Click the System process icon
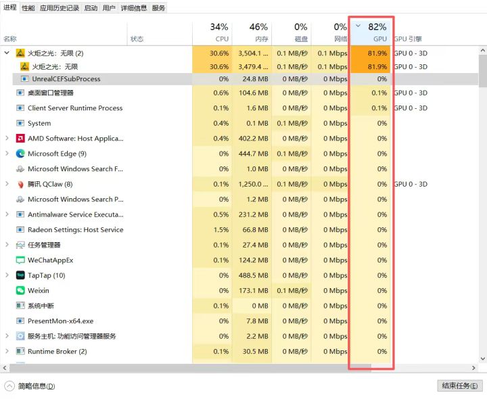 point(20,123)
